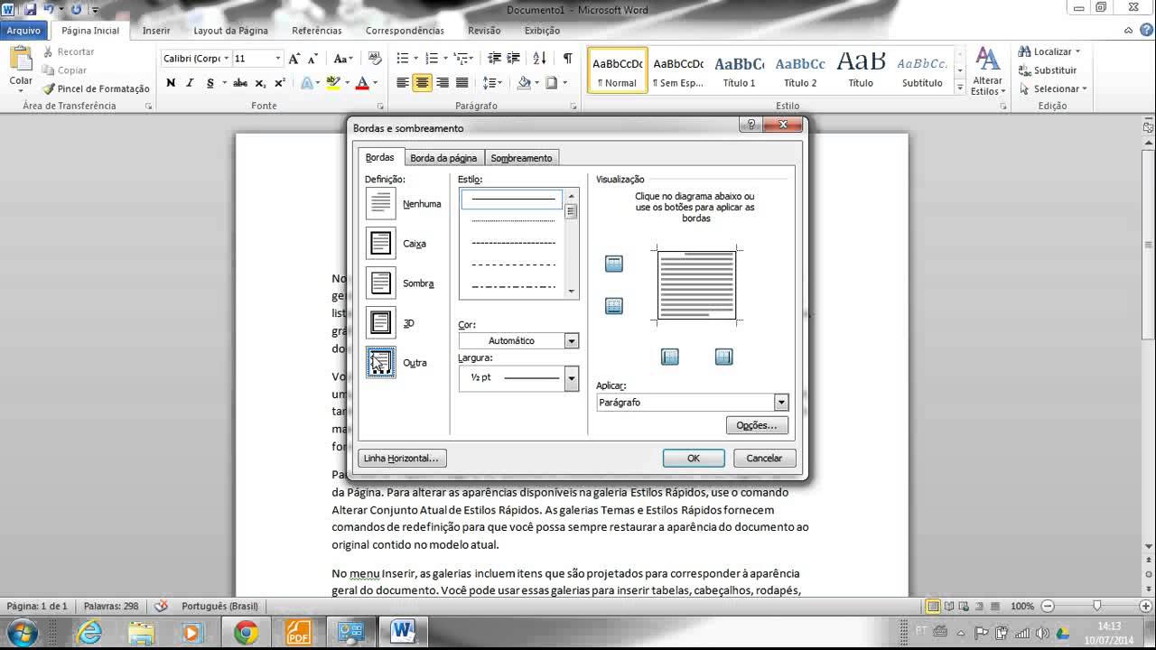Open the Revisão ribbon tab
1156x650 pixels.
484,31
